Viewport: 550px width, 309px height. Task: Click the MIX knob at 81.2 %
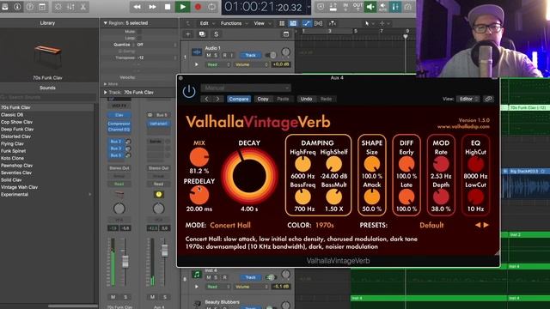click(x=199, y=157)
